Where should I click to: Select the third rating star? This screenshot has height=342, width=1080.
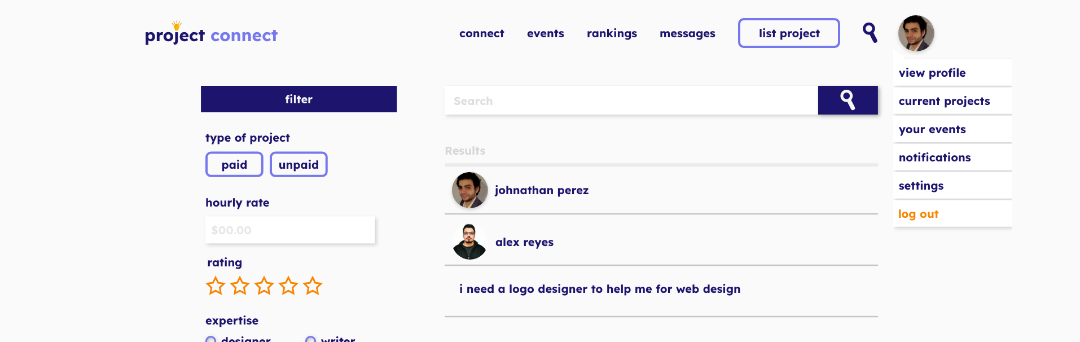[264, 286]
